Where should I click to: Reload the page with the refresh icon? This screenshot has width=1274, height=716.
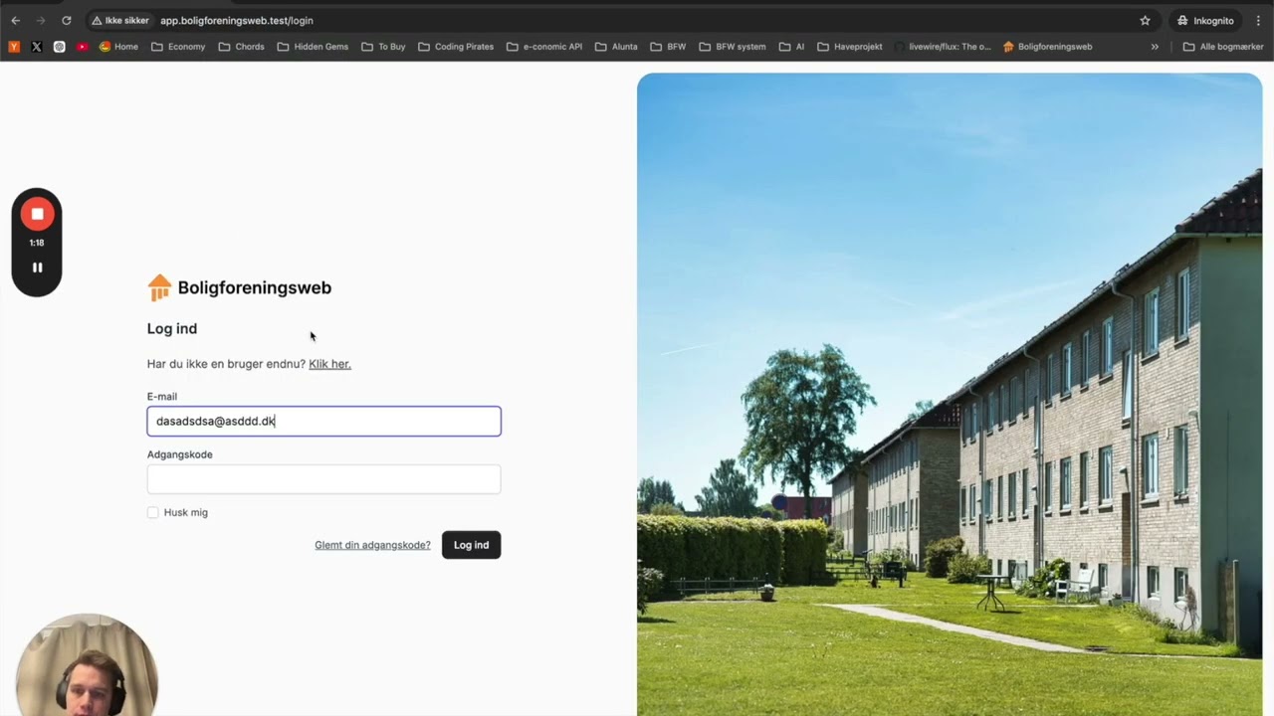[x=66, y=20]
